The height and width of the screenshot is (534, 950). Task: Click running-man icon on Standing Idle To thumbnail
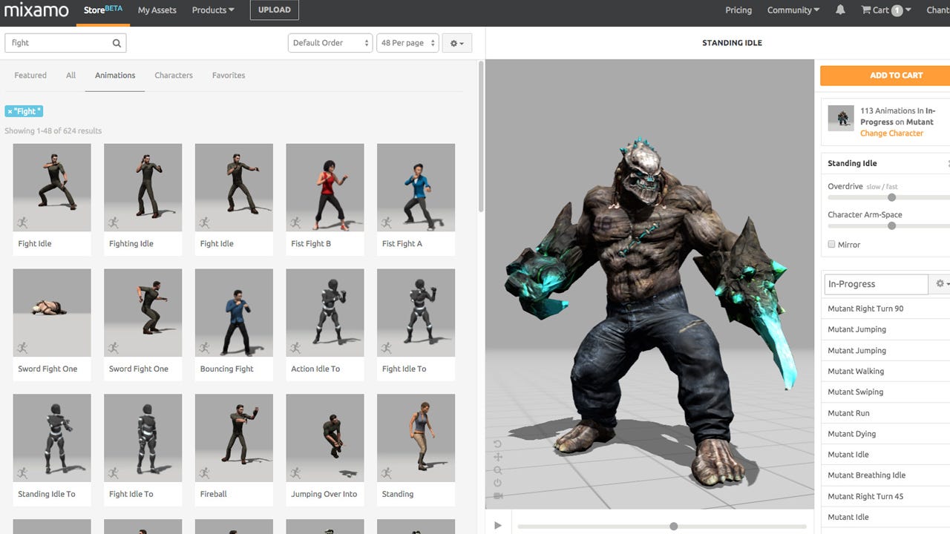point(22,473)
